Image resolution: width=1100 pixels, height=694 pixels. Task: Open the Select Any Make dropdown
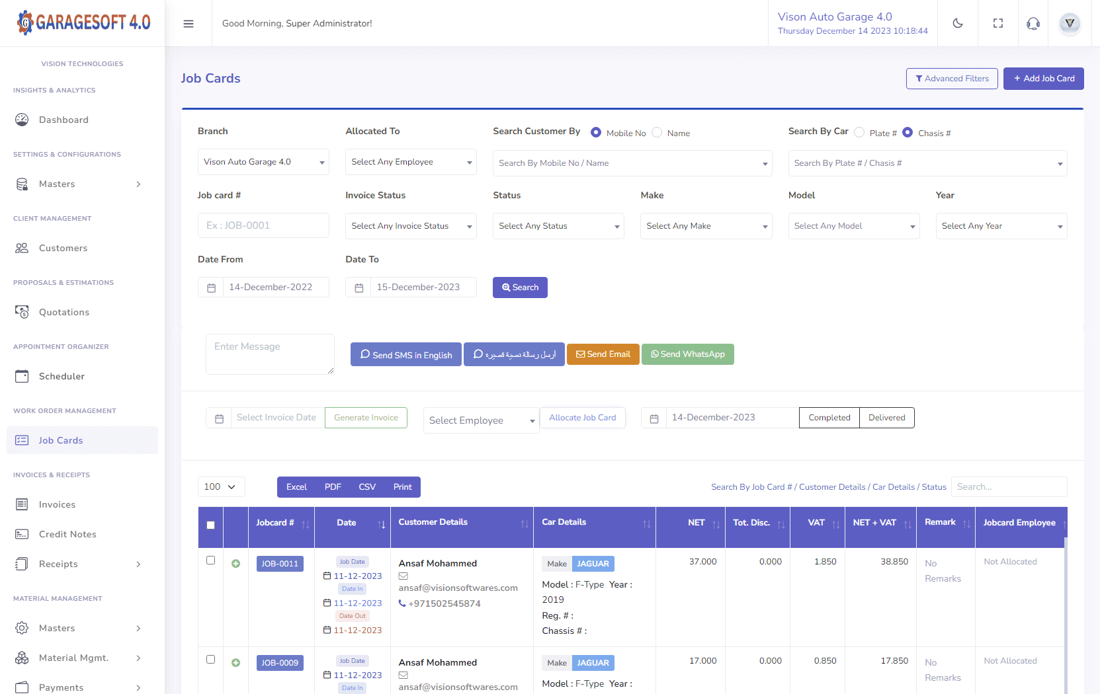pos(705,226)
